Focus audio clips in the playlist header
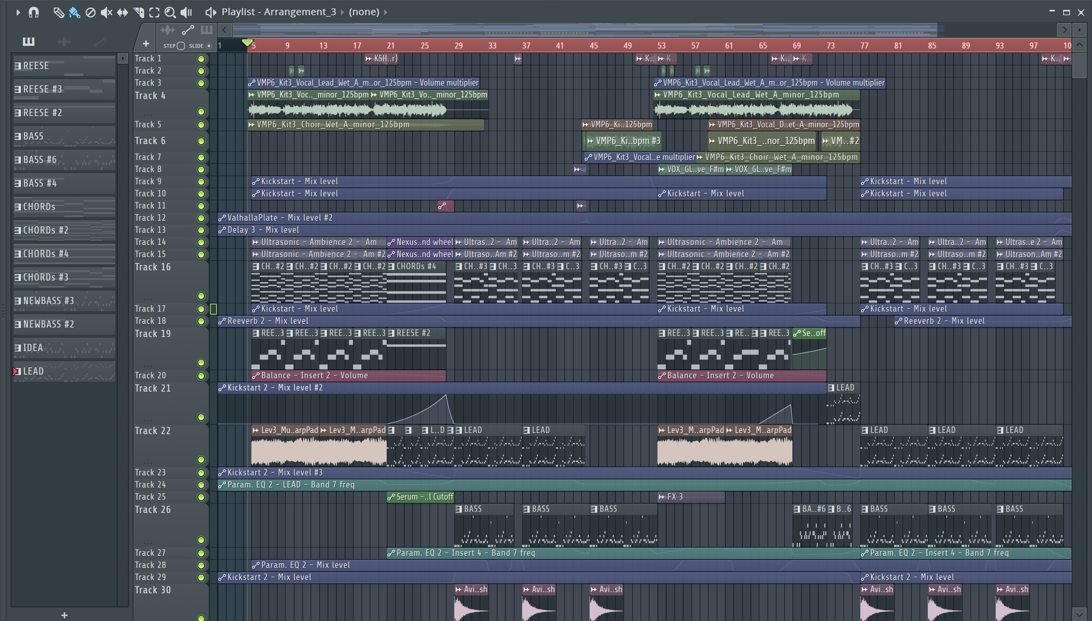The width and height of the screenshot is (1092, 621). pos(168,30)
